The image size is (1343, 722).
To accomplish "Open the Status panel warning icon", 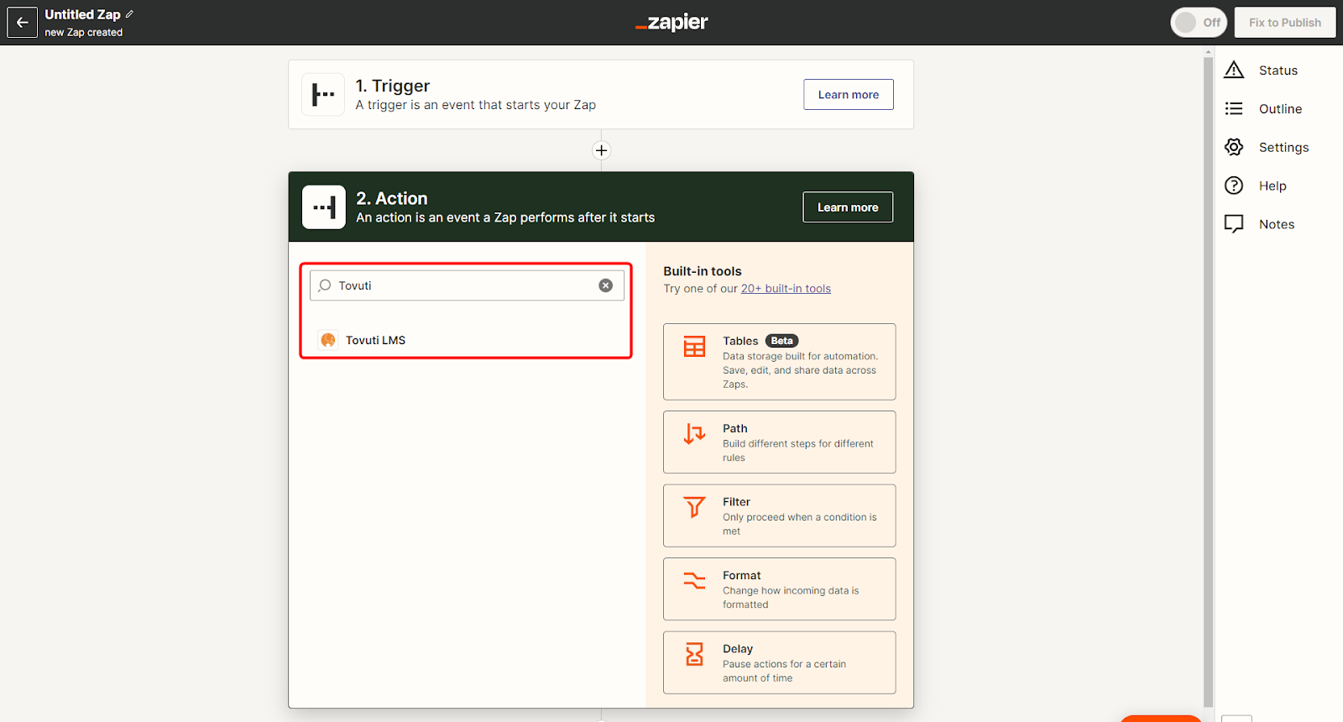I will pyautogui.click(x=1234, y=71).
